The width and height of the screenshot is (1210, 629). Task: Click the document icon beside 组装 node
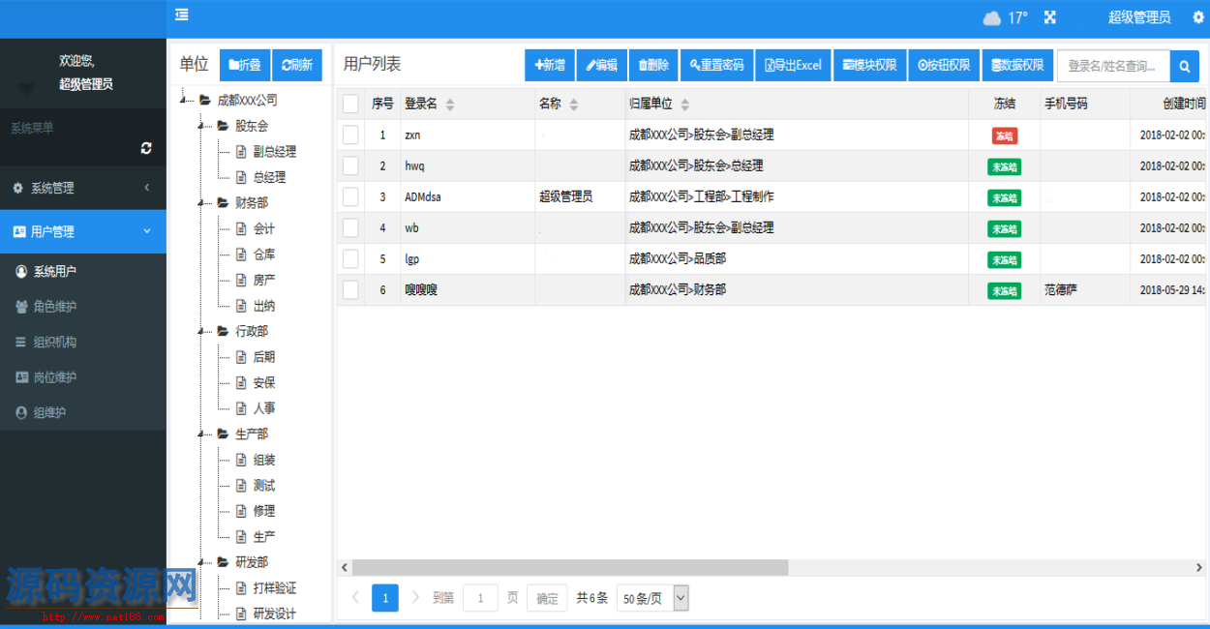[x=241, y=460]
